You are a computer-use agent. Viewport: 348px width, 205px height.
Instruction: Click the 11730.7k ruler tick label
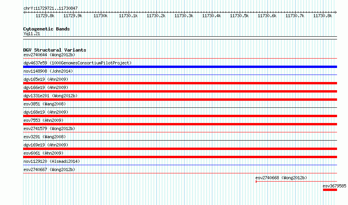[x=295, y=16]
